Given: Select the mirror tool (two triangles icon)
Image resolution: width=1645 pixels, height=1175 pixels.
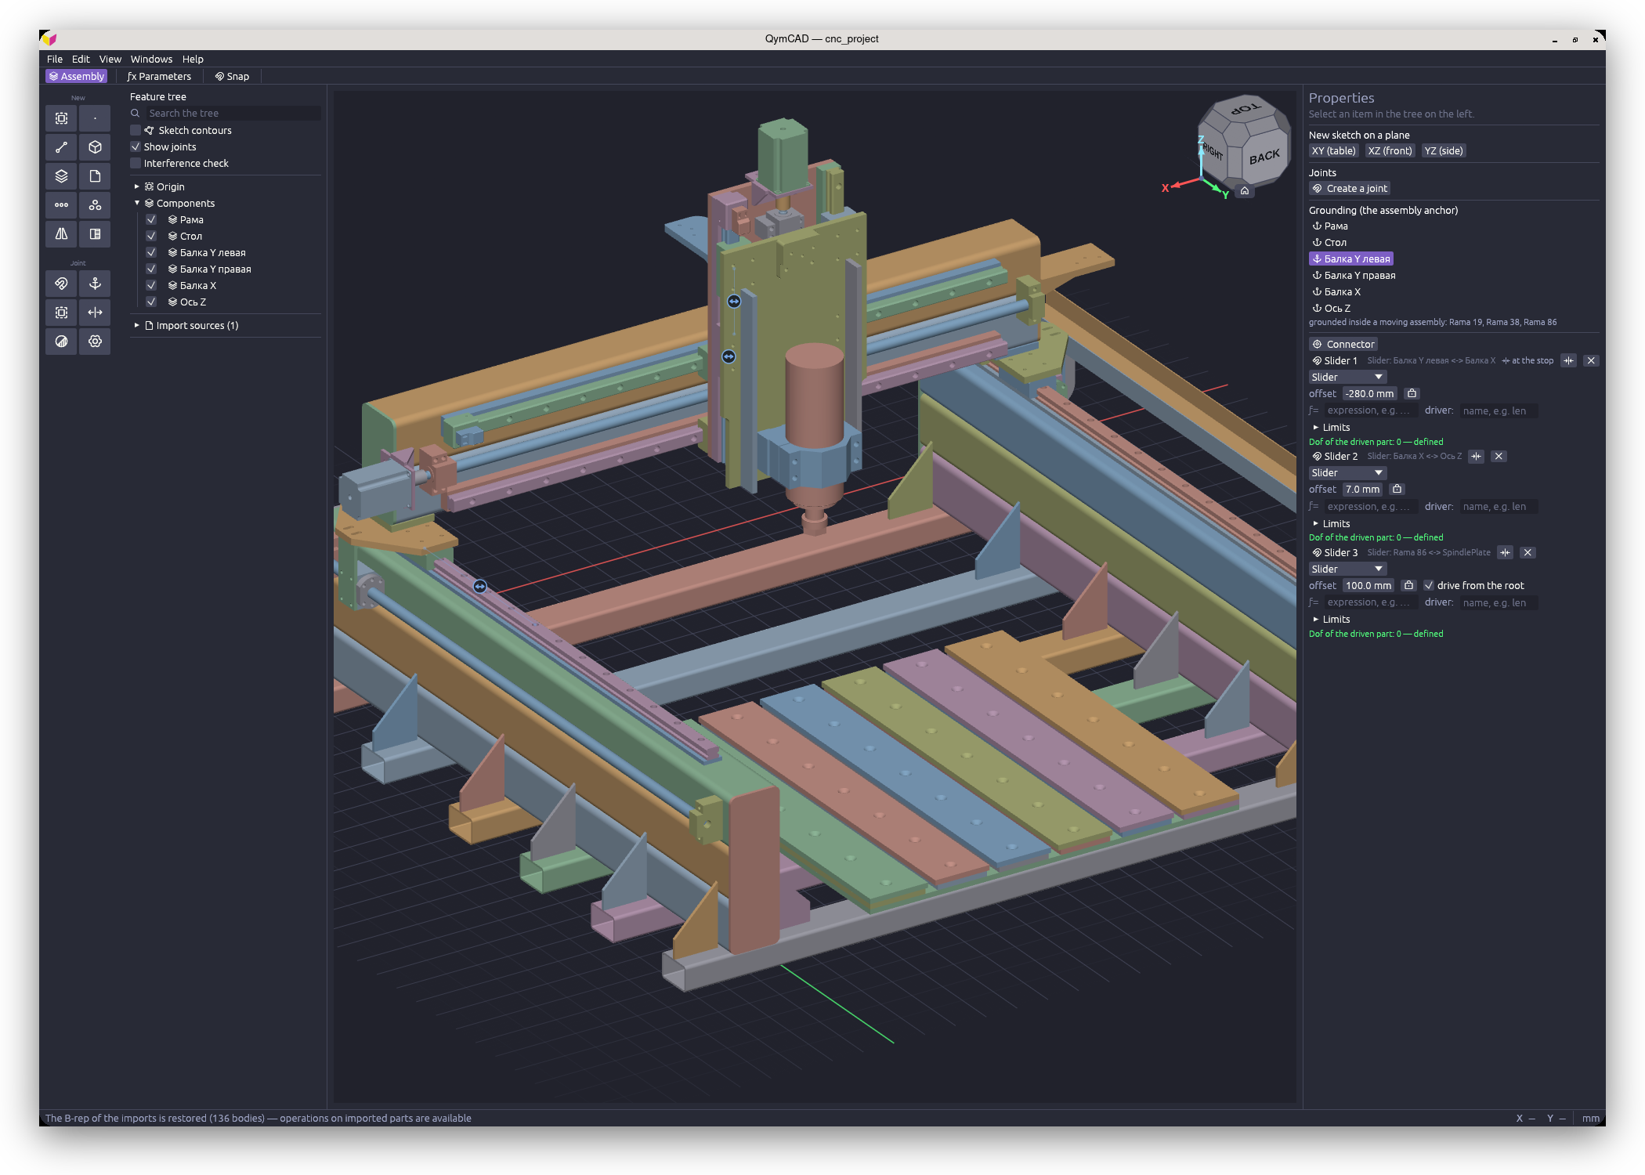Looking at the screenshot, I should coord(61,234).
